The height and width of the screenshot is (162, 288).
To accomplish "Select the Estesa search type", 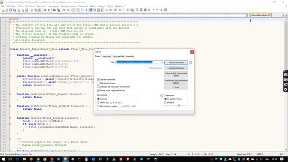I will tap(98, 103).
